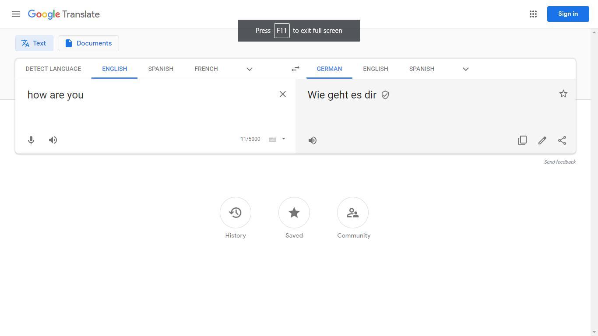Sign in to your Google account
598x336 pixels.
(x=568, y=14)
